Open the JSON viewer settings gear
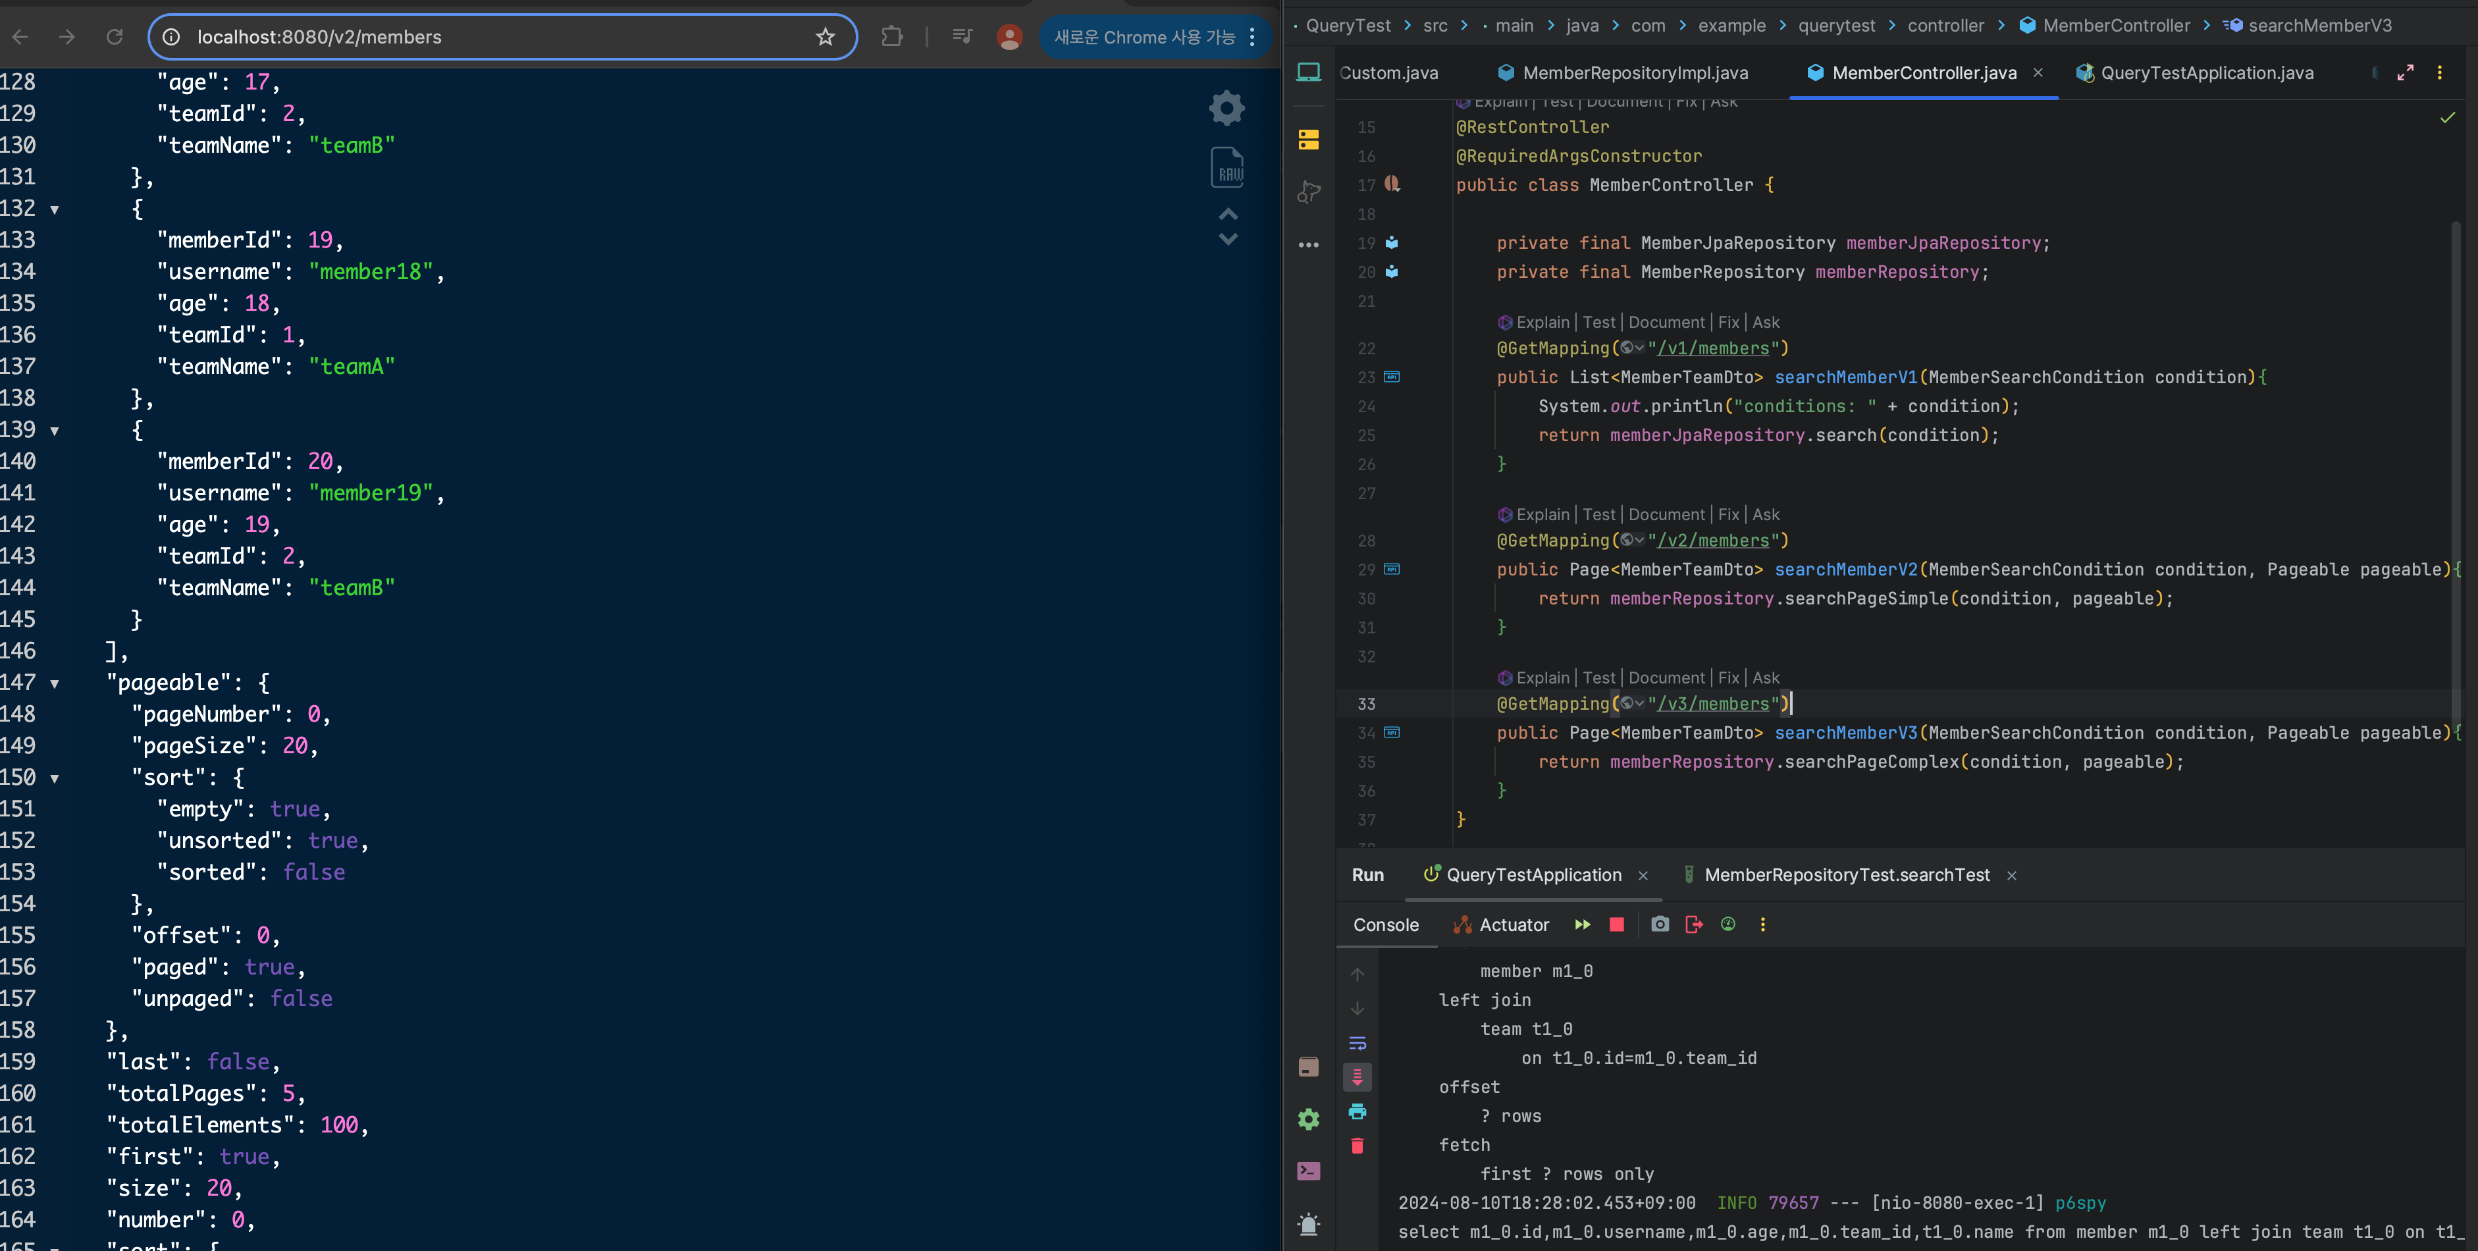This screenshot has height=1251, width=2478. click(1226, 108)
